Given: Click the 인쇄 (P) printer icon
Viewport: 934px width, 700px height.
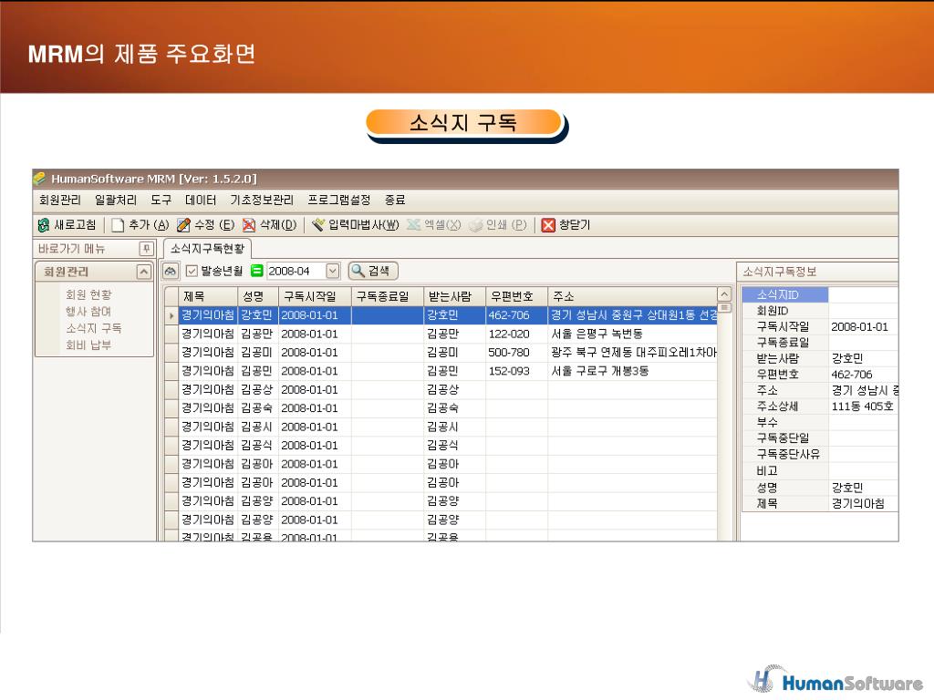Looking at the screenshot, I should click(x=475, y=225).
